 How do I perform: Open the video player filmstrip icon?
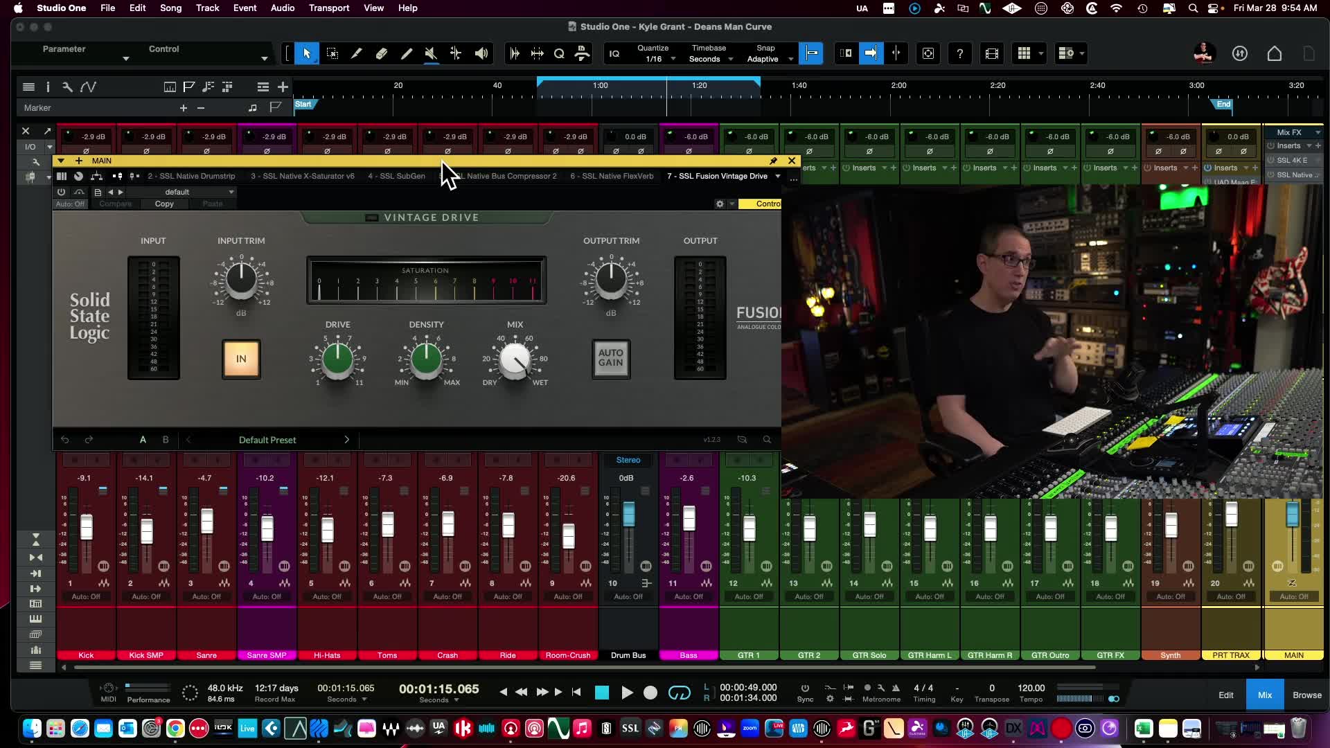click(992, 53)
